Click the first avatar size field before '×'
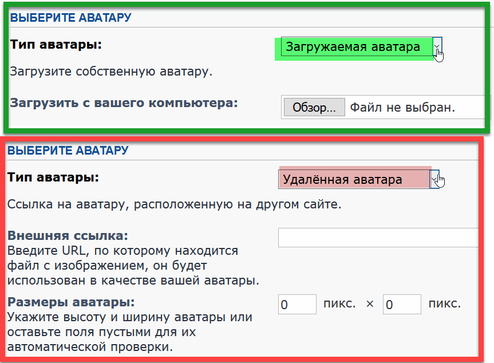The width and height of the screenshot is (494, 363). pos(297,304)
